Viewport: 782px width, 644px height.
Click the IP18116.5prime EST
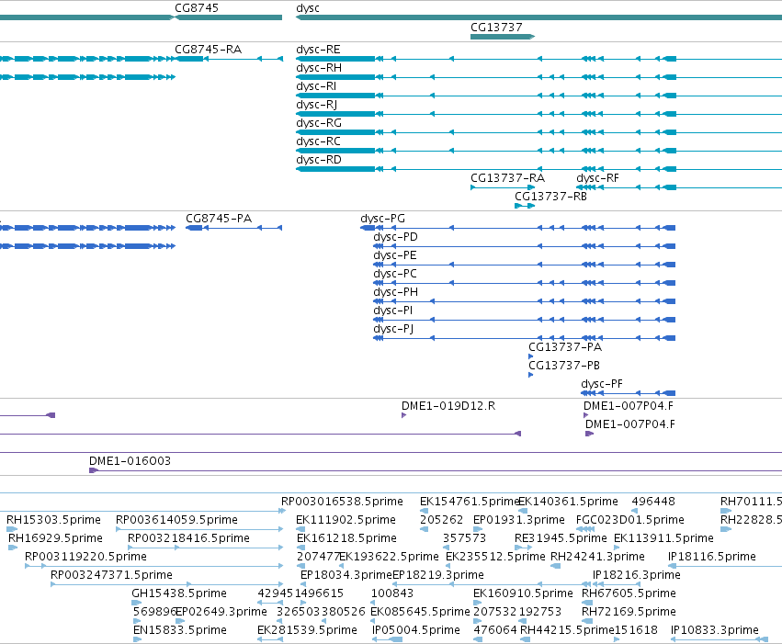click(711, 557)
